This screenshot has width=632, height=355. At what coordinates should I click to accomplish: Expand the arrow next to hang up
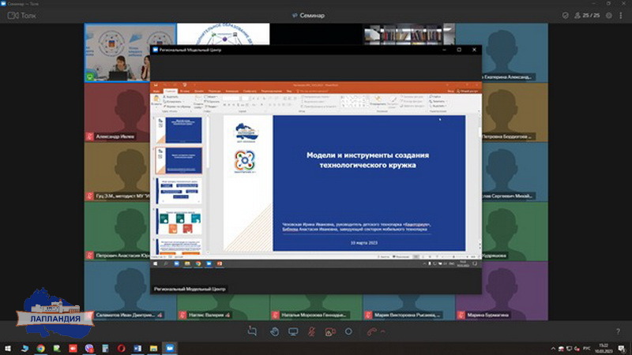click(x=381, y=331)
